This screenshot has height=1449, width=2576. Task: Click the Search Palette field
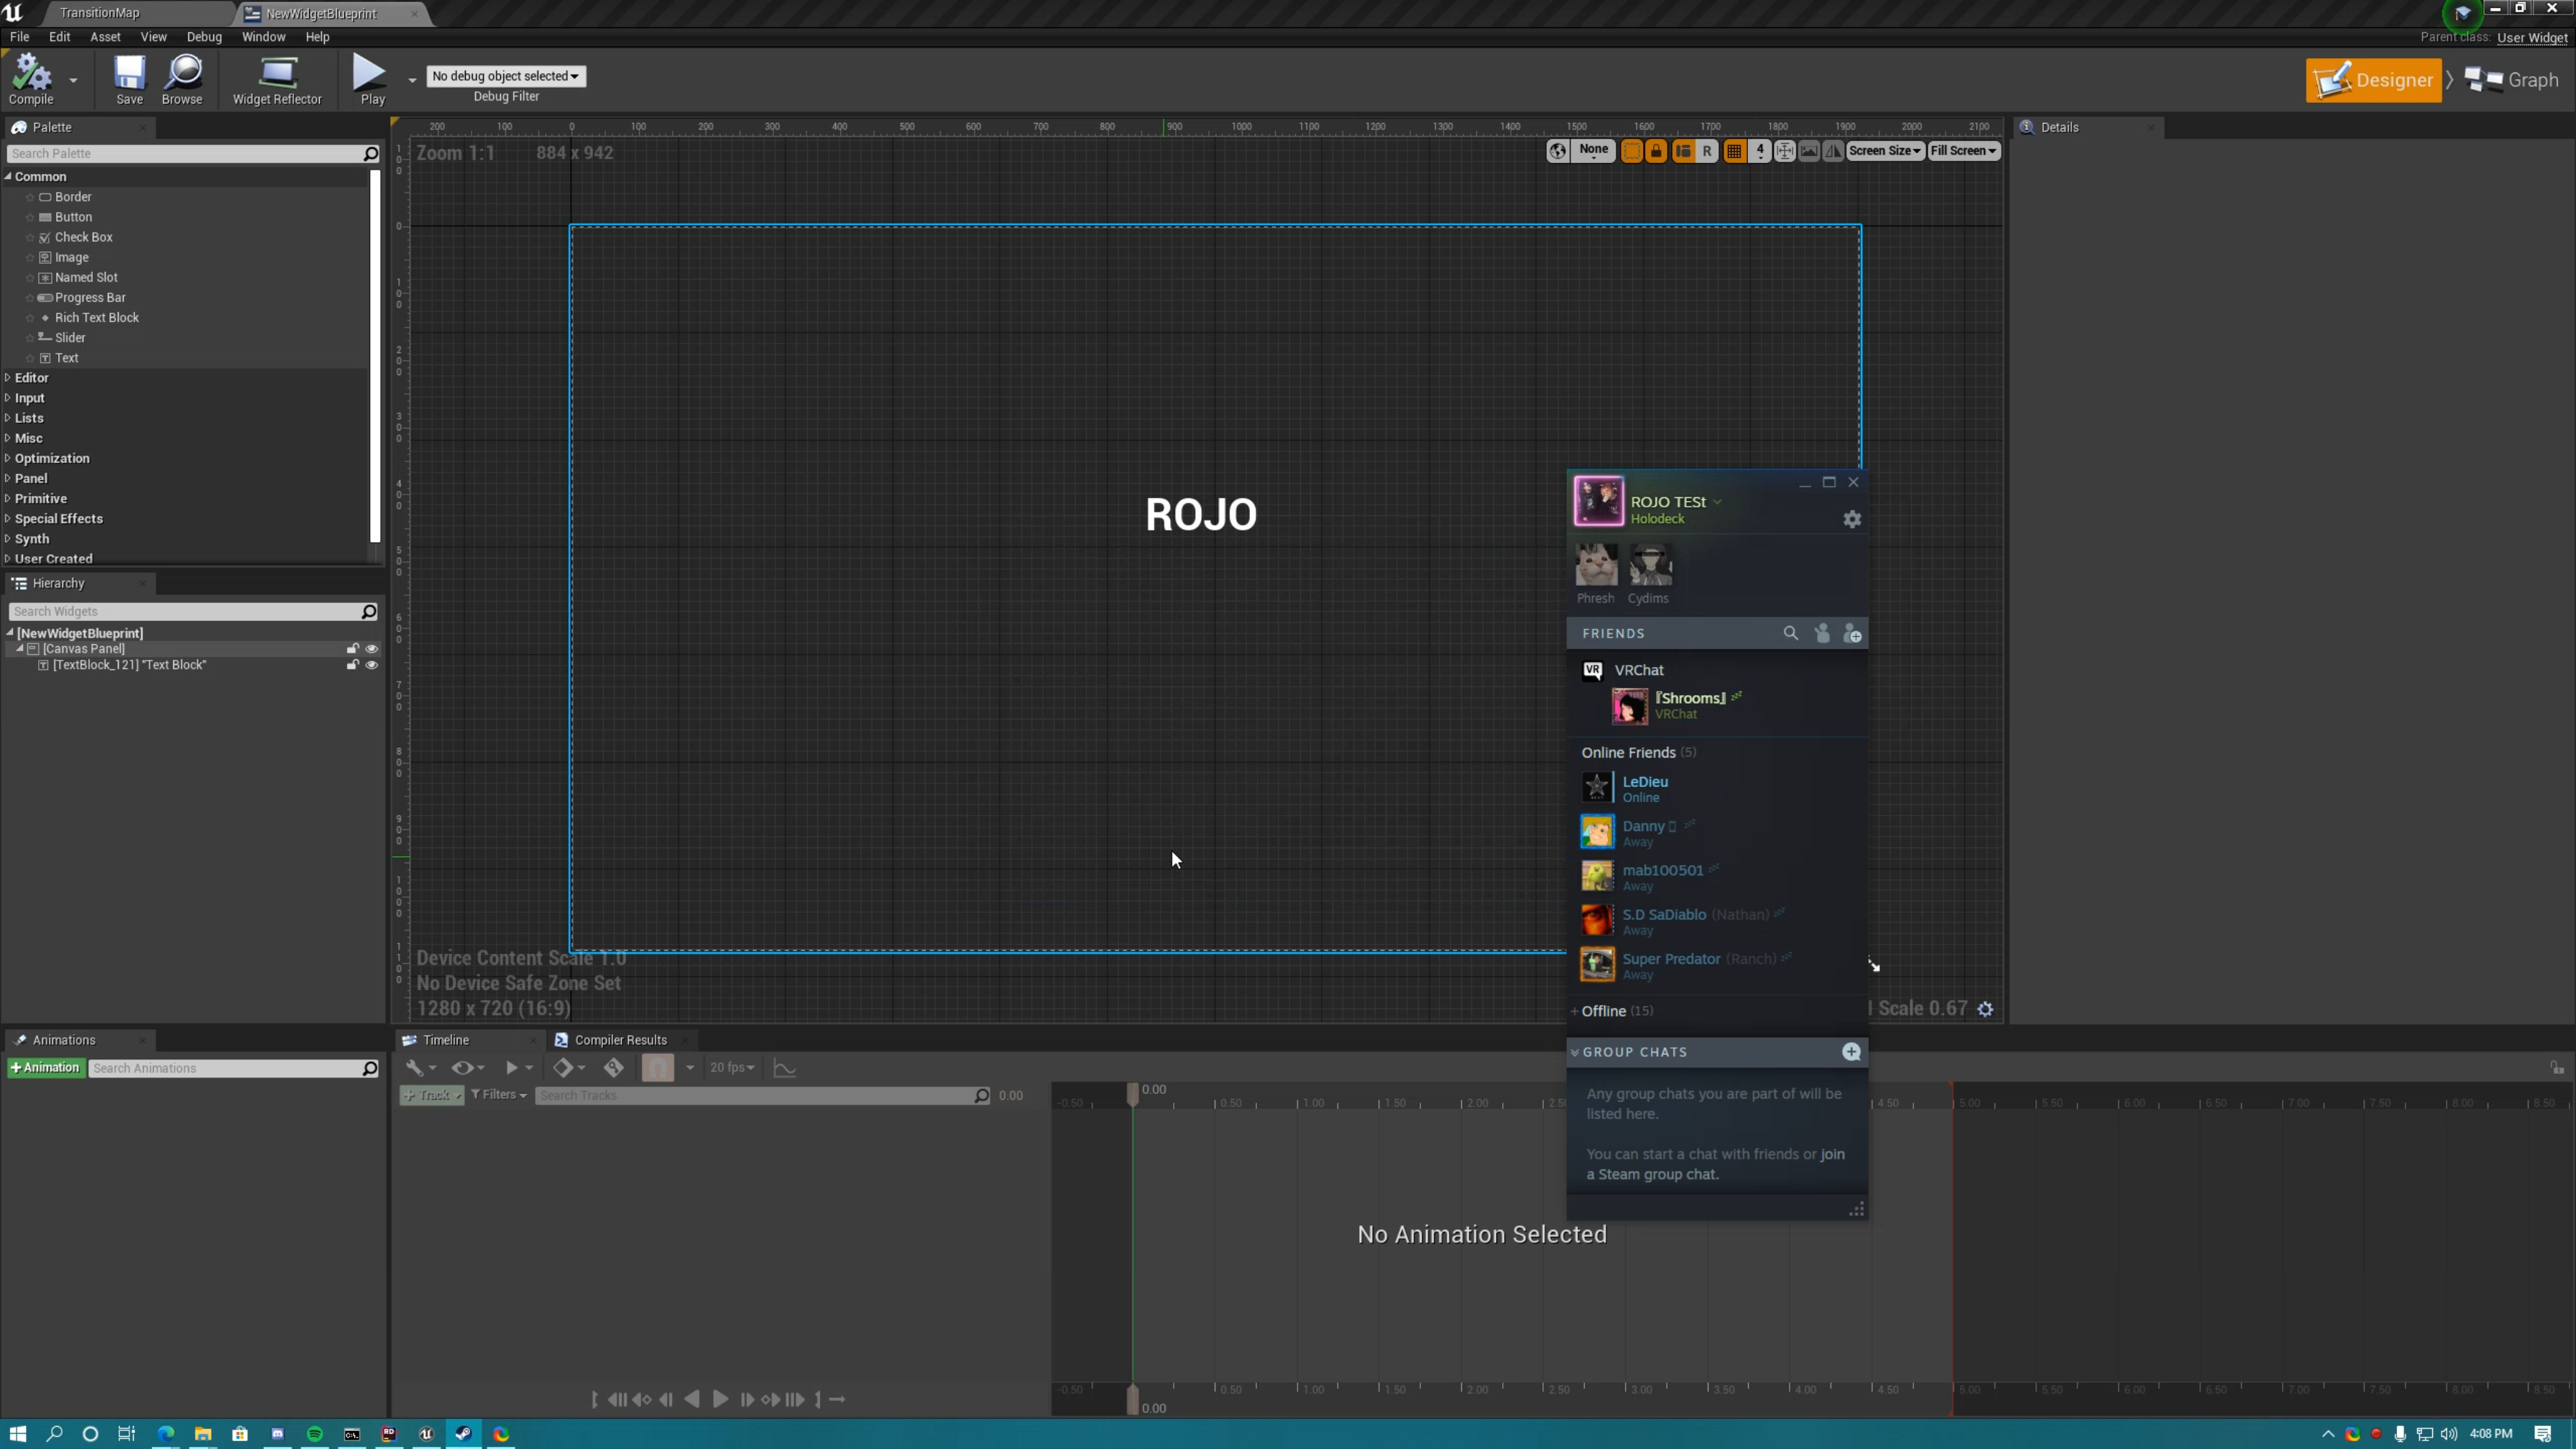193,153
